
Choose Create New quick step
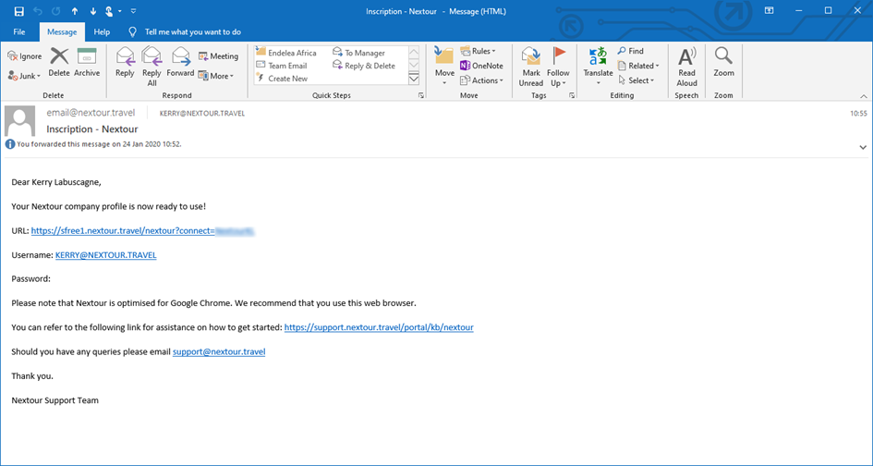pos(283,79)
